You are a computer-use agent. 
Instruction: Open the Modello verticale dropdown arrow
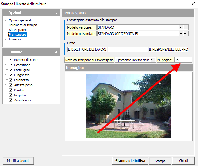pyautogui.click(x=181, y=27)
